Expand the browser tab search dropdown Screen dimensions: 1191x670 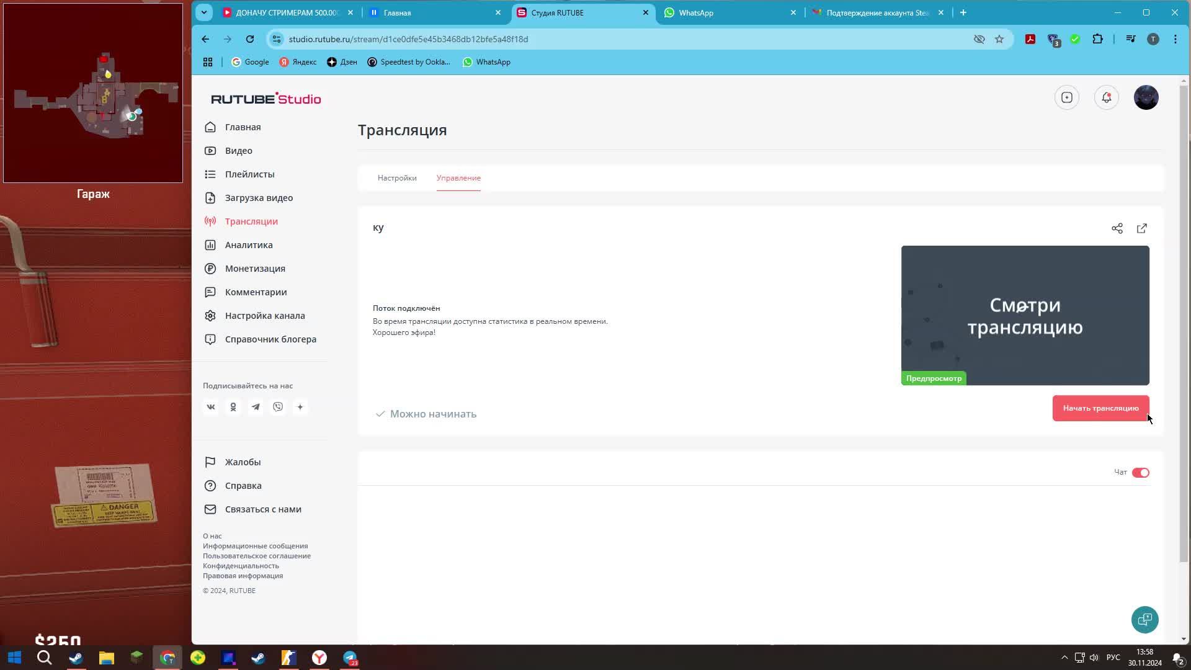pyautogui.click(x=204, y=12)
